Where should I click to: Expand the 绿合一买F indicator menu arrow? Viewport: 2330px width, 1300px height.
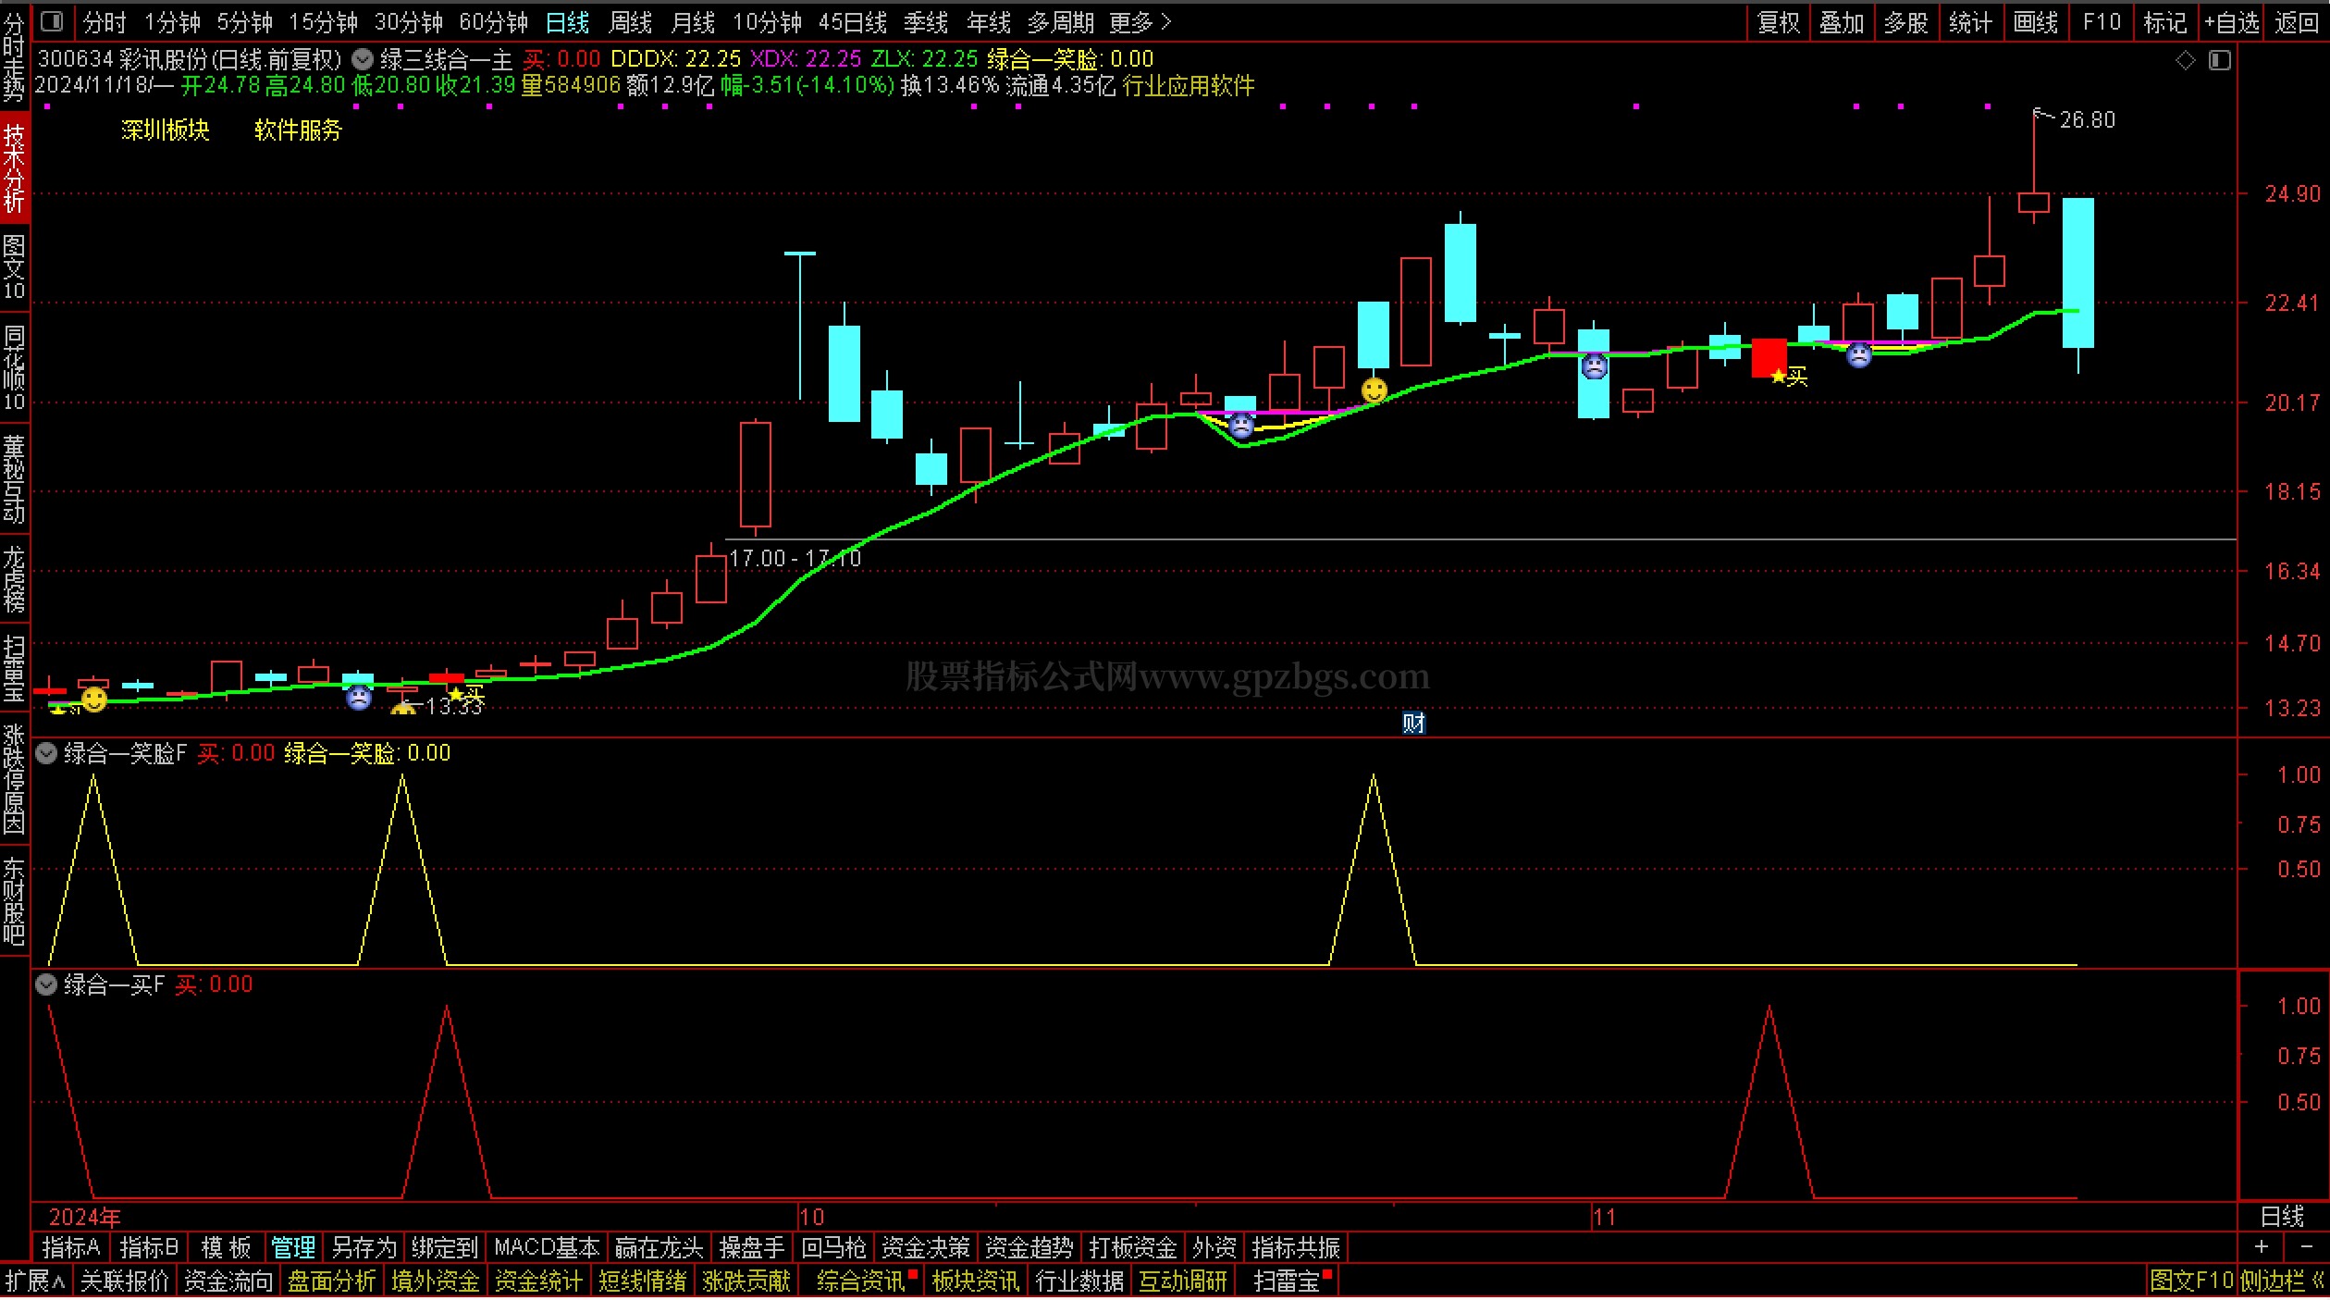pyautogui.click(x=46, y=985)
